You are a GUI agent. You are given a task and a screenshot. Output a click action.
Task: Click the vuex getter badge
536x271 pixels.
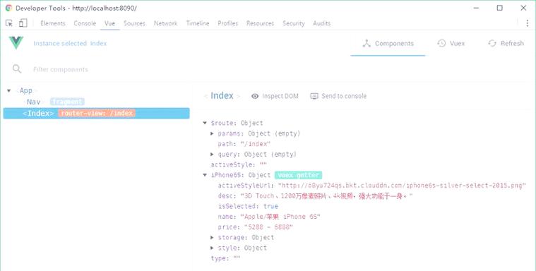[x=299, y=175]
